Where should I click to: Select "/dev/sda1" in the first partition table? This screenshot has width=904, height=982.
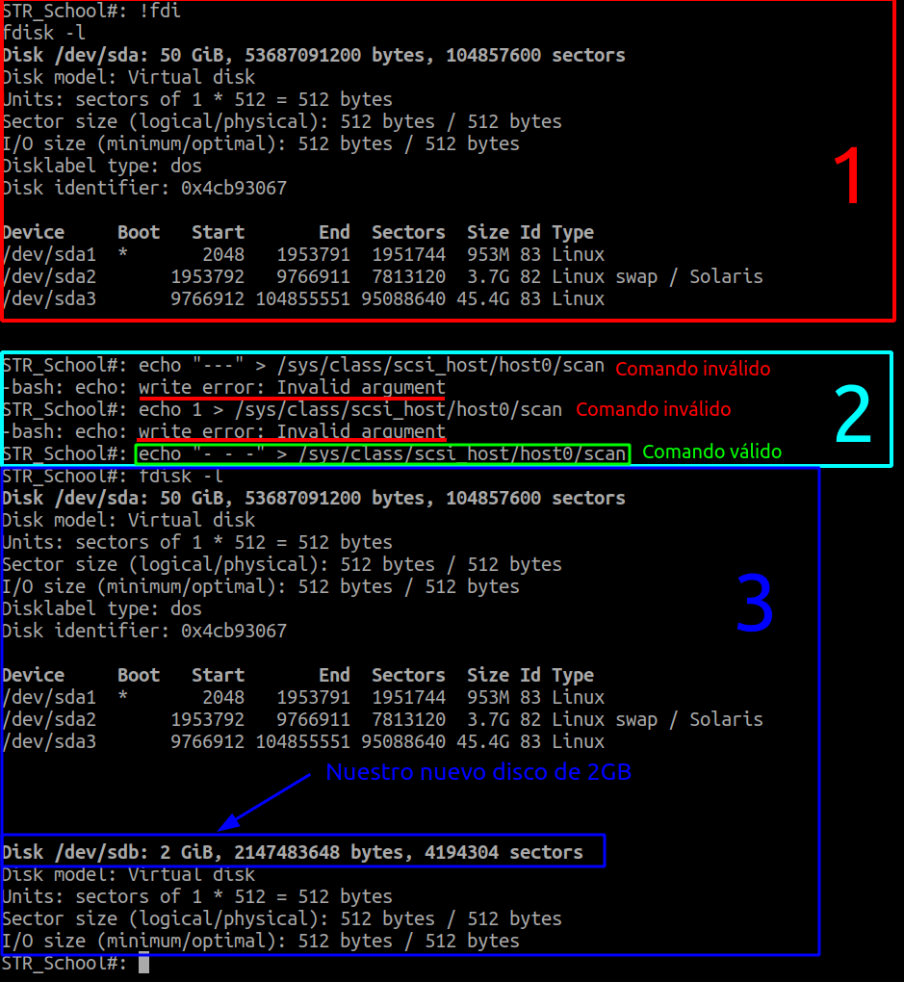coord(49,254)
